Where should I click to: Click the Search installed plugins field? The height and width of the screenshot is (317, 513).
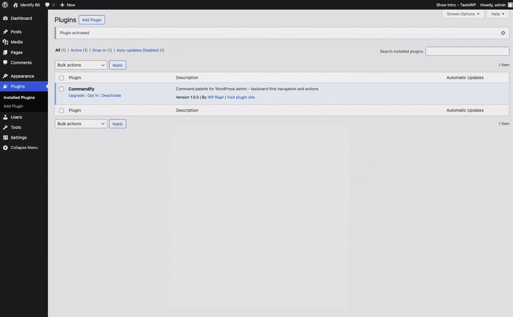point(467,51)
